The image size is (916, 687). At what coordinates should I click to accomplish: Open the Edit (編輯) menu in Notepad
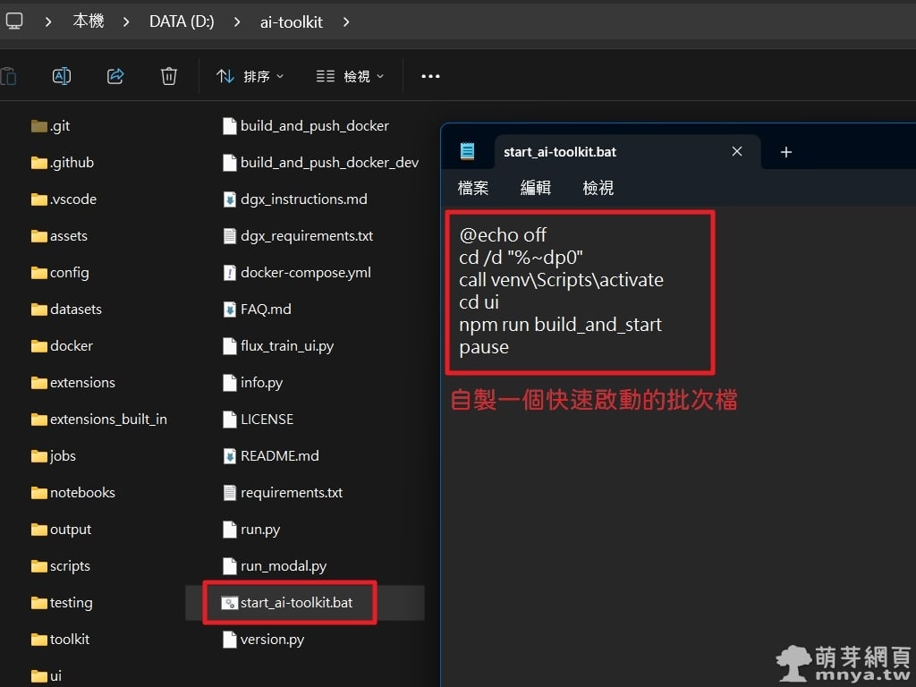(536, 188)
